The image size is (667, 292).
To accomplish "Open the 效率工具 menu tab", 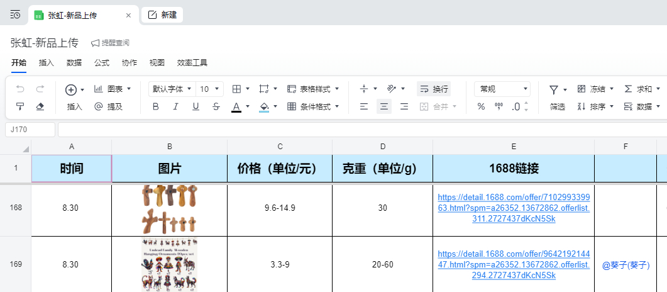I will 192,63.
